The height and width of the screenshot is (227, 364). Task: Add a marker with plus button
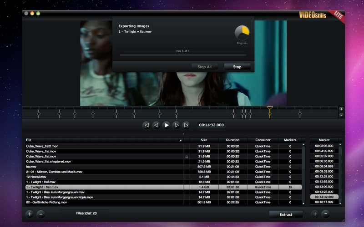coord(315,214)
